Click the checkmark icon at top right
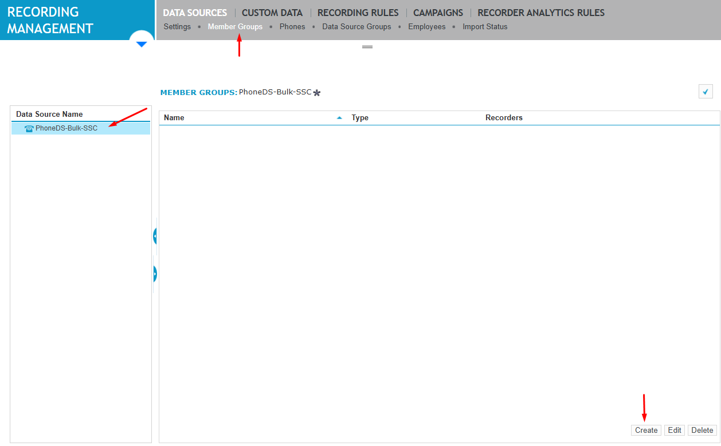The width and height of the screenshot is (721, 446). coord(706,92)
